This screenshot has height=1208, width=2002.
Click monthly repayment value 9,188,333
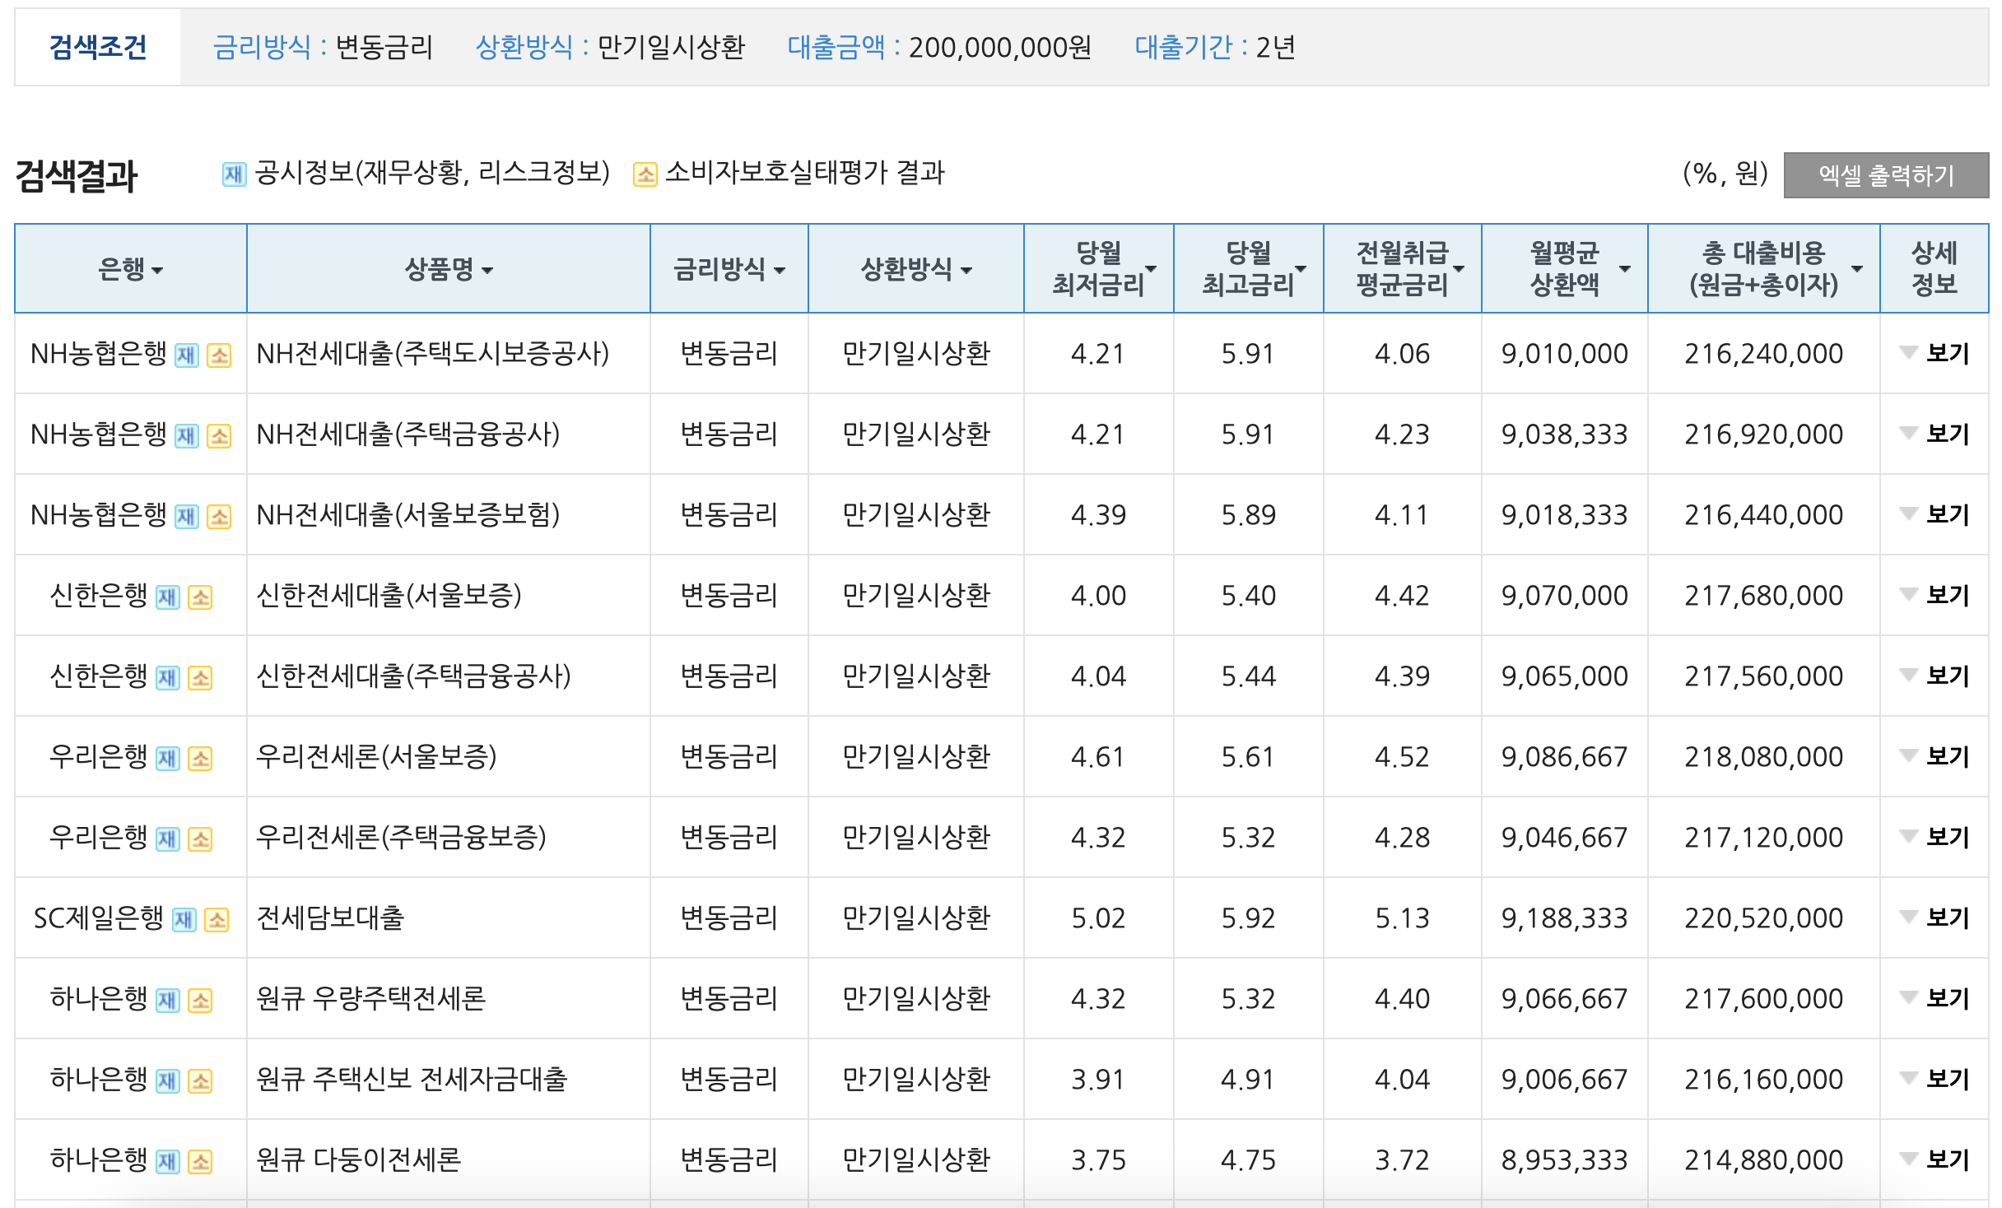1564,918
